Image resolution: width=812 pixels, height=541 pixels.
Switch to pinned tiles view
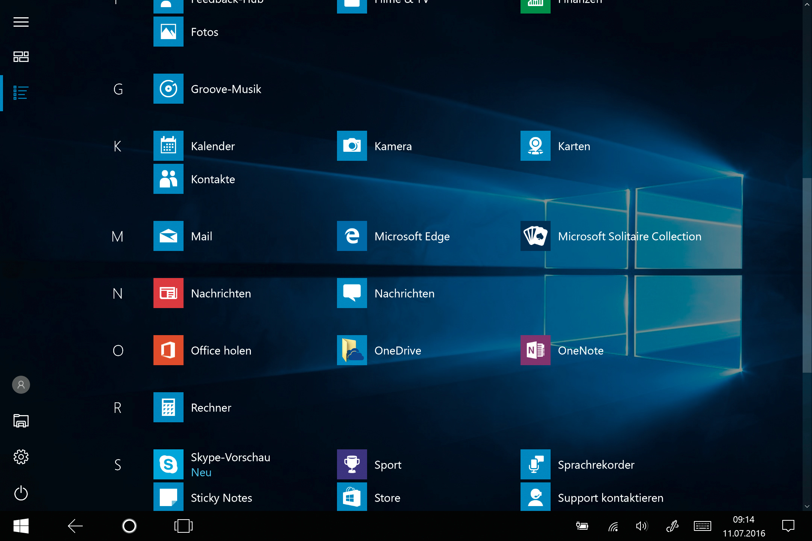(21, 57)
